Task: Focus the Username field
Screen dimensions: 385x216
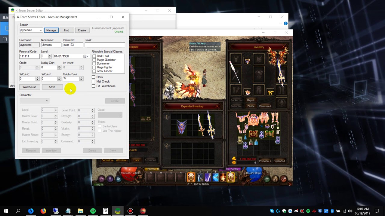Action: (29, 45)
